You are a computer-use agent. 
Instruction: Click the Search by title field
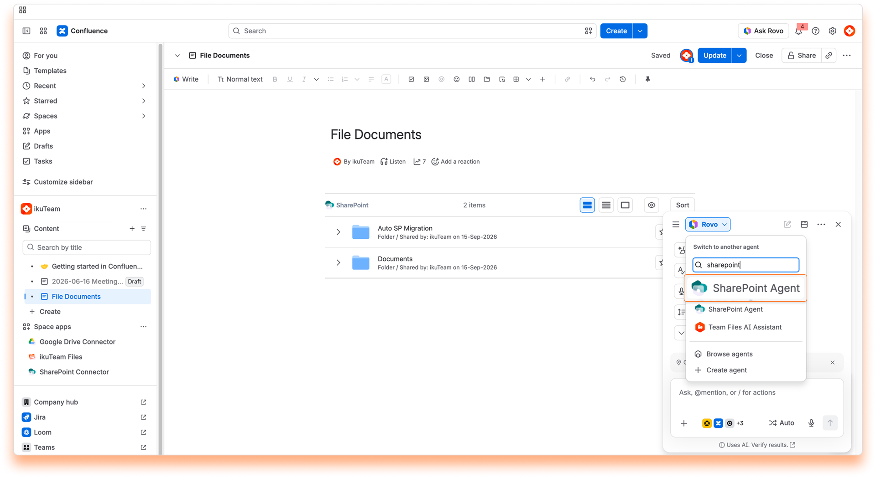87,247
